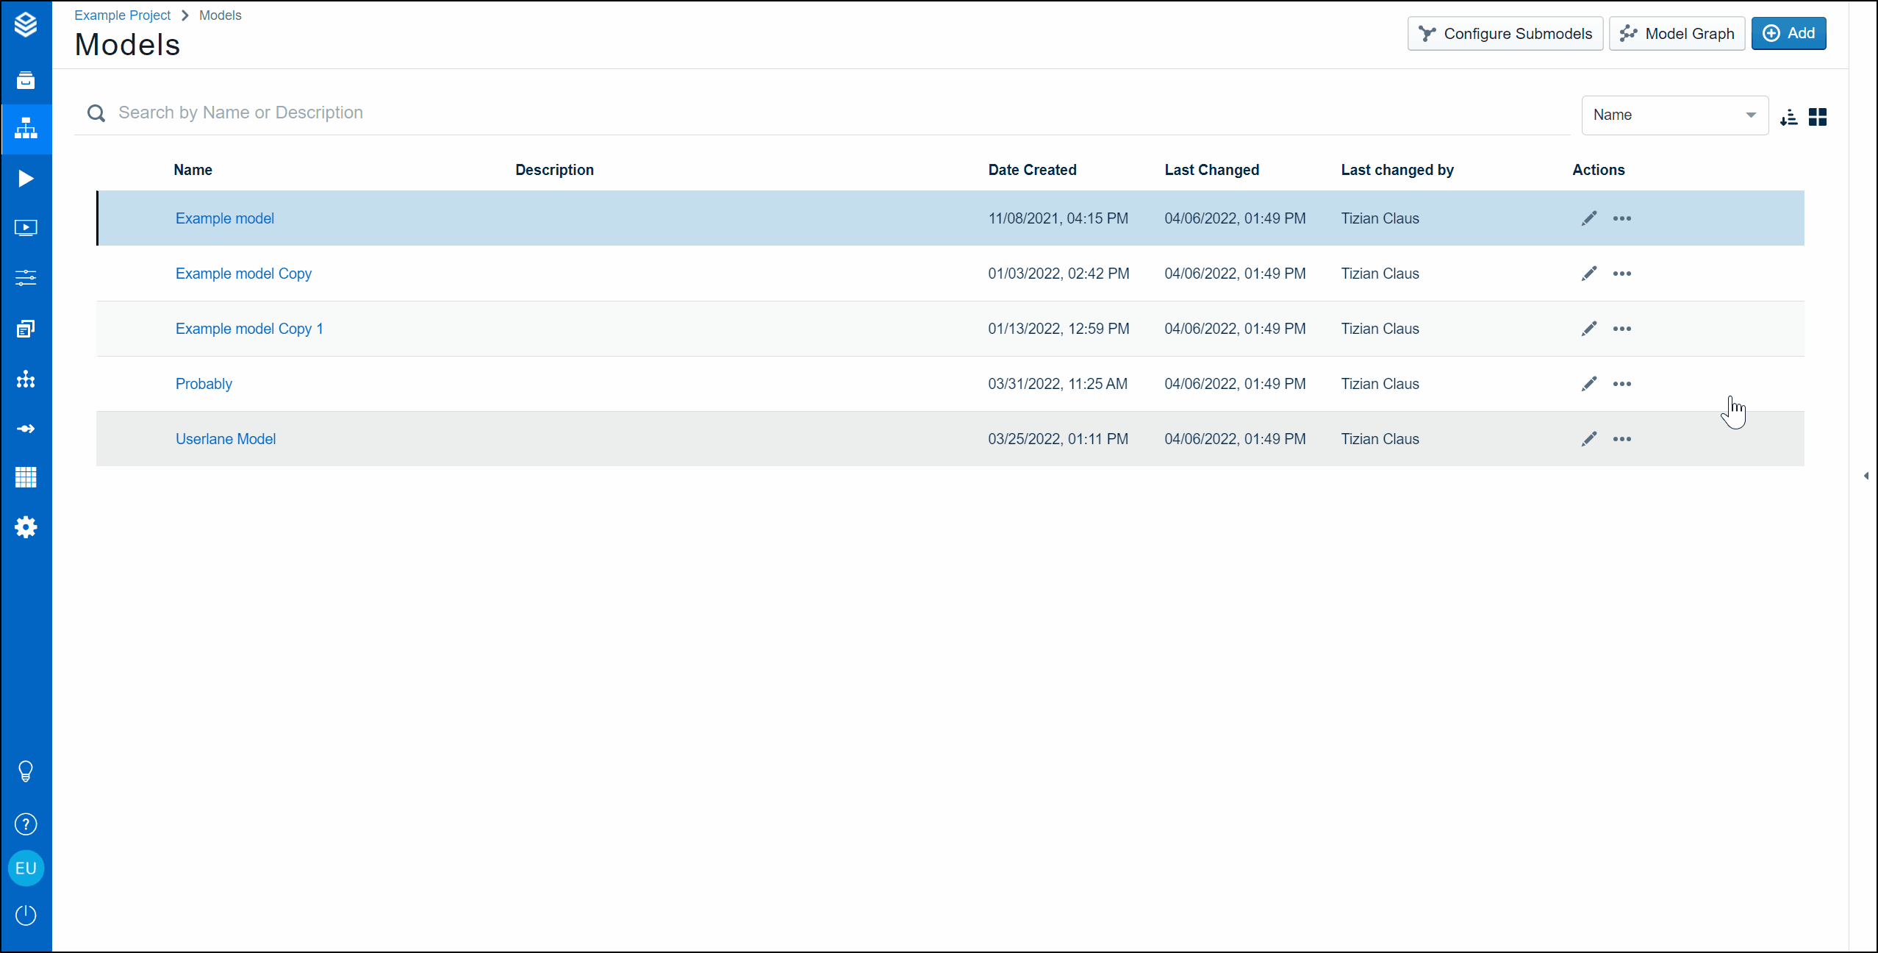1878x953 pixels.
Task: Toggle sort direction icon next to Name
Action: (x=1789, y=117)
